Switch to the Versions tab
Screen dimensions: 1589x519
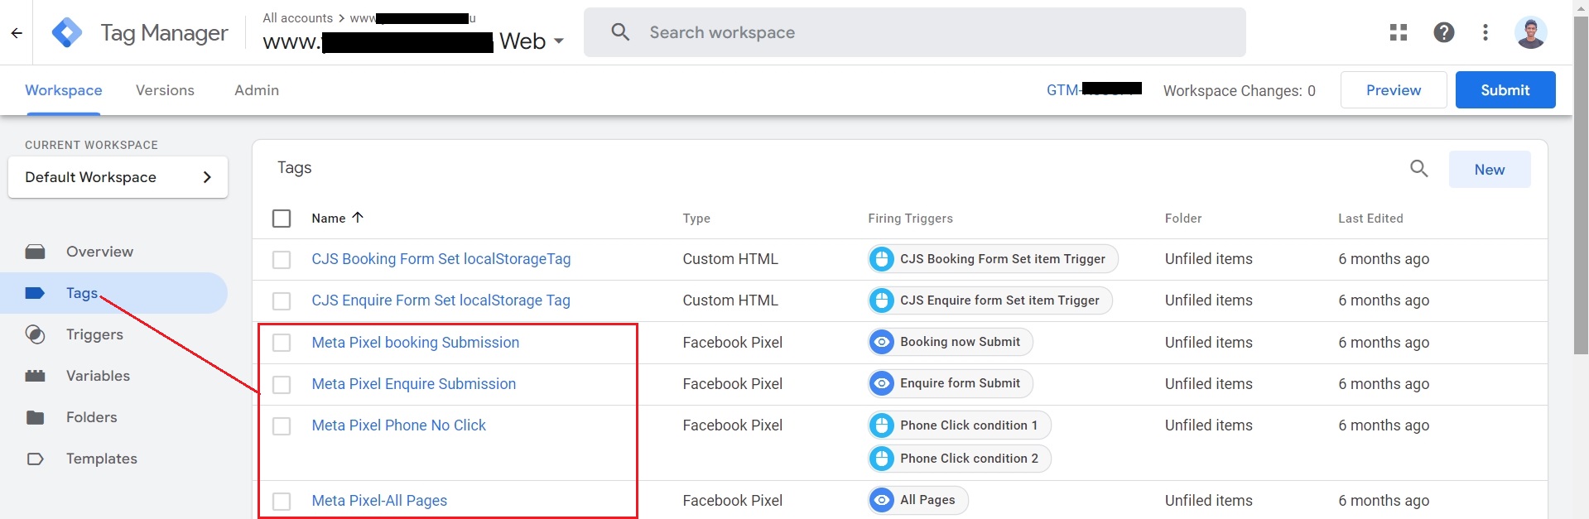pos(165,90)
